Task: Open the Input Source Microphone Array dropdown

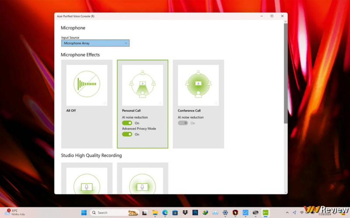Action: [x=95, y=43]
